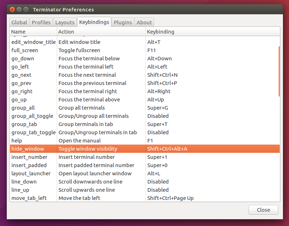
Task: Select the 'Group all terminals' action text
Action: pos(82,108)
